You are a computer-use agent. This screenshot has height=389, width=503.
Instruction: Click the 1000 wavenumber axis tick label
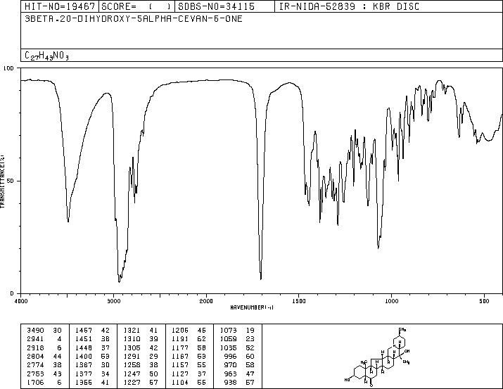point(391,301)
